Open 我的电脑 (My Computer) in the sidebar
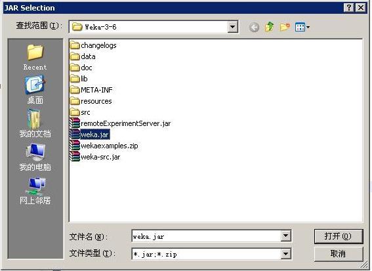Screen dimensions: 372x271 click(x=35, y=157)
